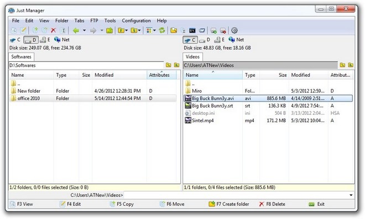Viewport: 365px width, 219px height.
Task: Click the red X delete toolbar icon
Action: pyautogui.click(x=54, y=30)
